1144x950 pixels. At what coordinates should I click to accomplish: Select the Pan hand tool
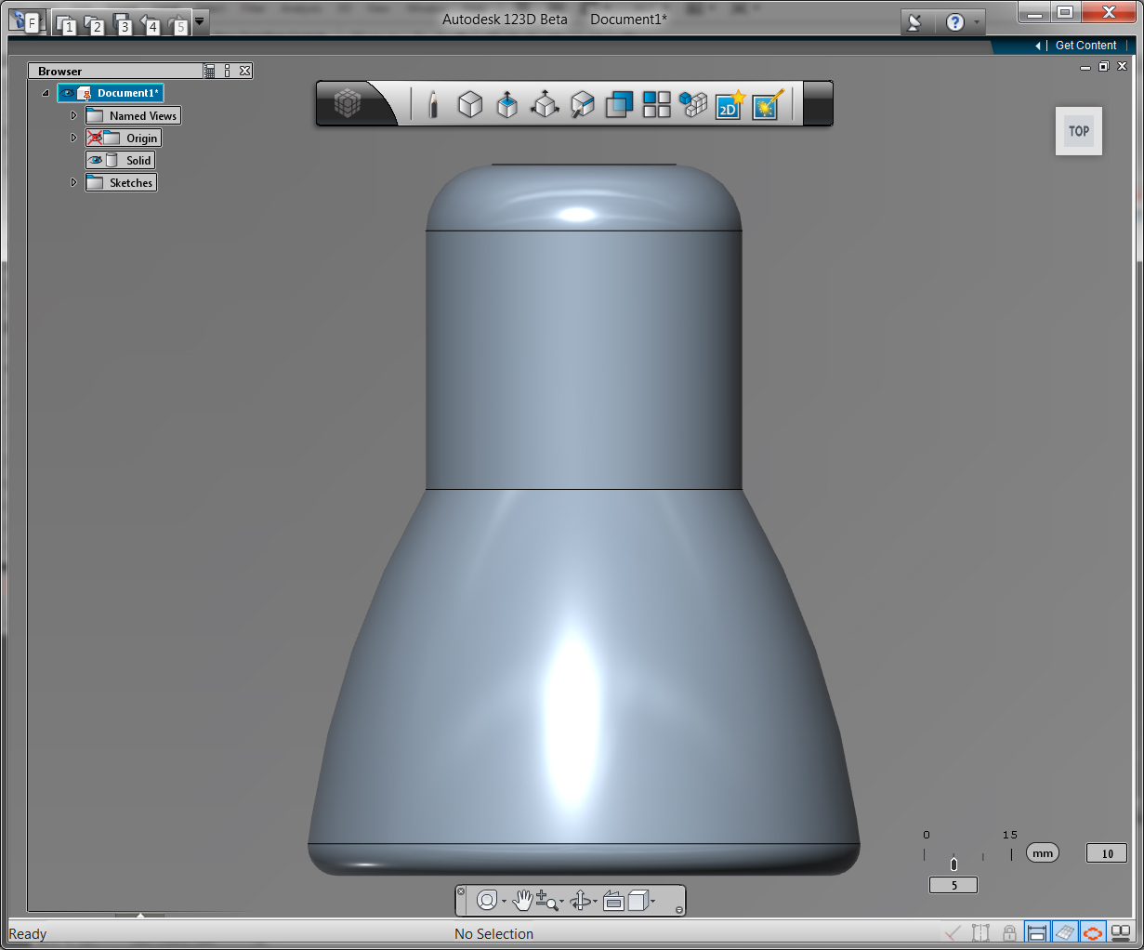[x=523, y=899]
